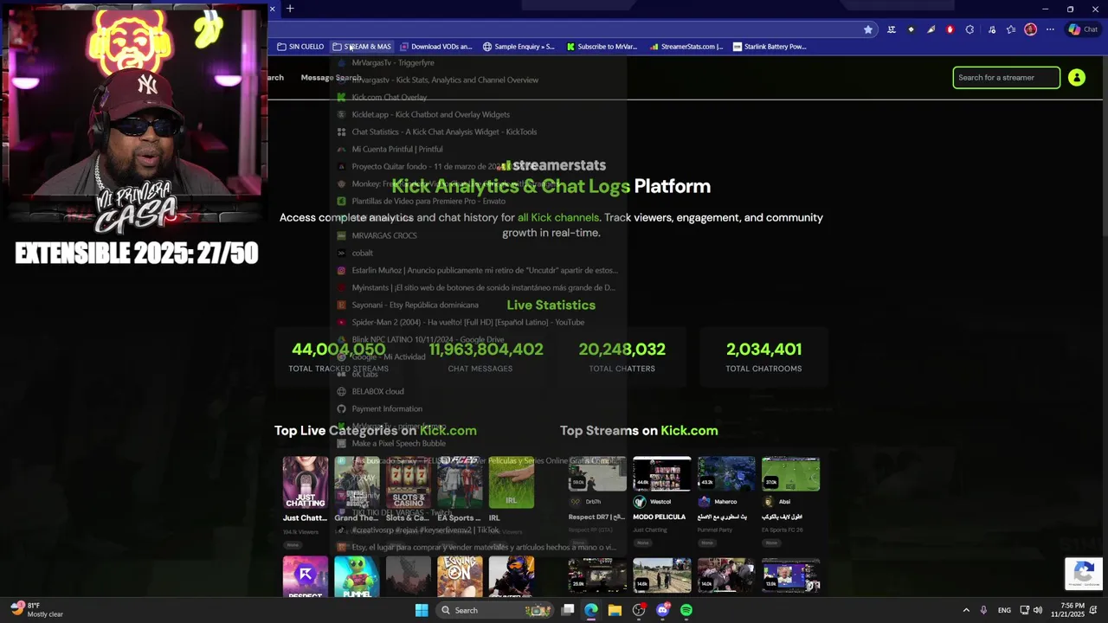Viewport: 1108px width, 623px height.
Task: Select Kick.com Chat Overlay bookmark entry
Action: click(x=478, y=97)
